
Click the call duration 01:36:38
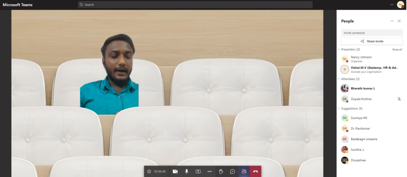[160, 171]
